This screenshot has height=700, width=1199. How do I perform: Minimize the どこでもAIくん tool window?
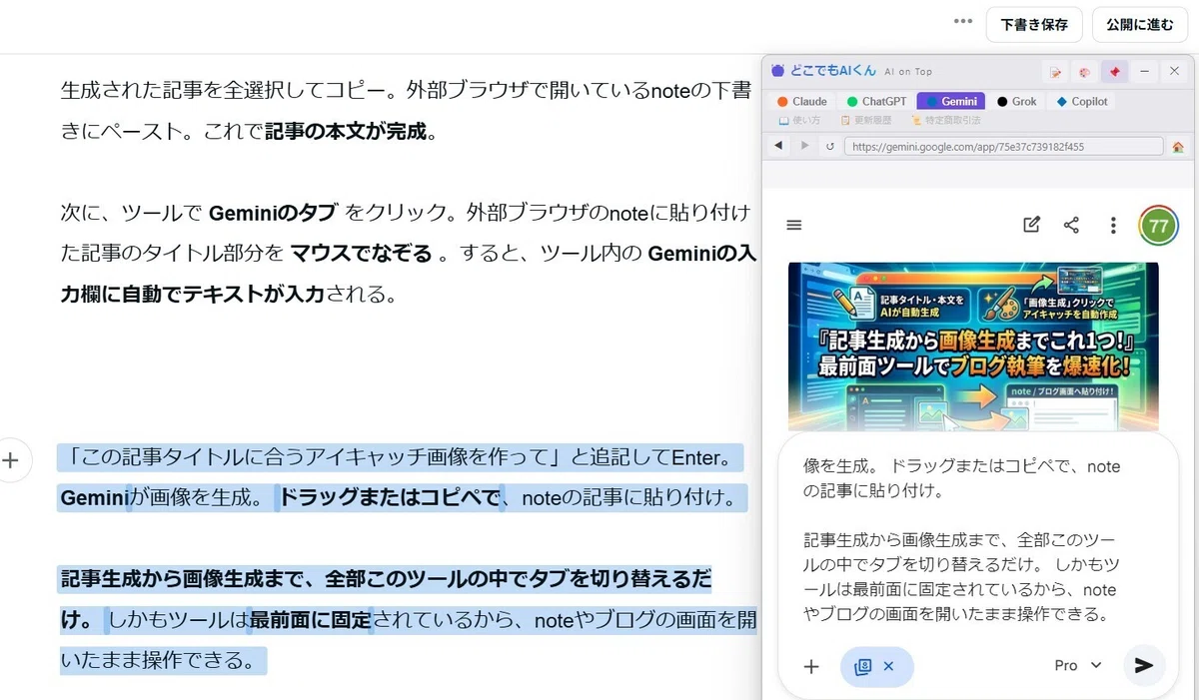(x=1145, y=71)
